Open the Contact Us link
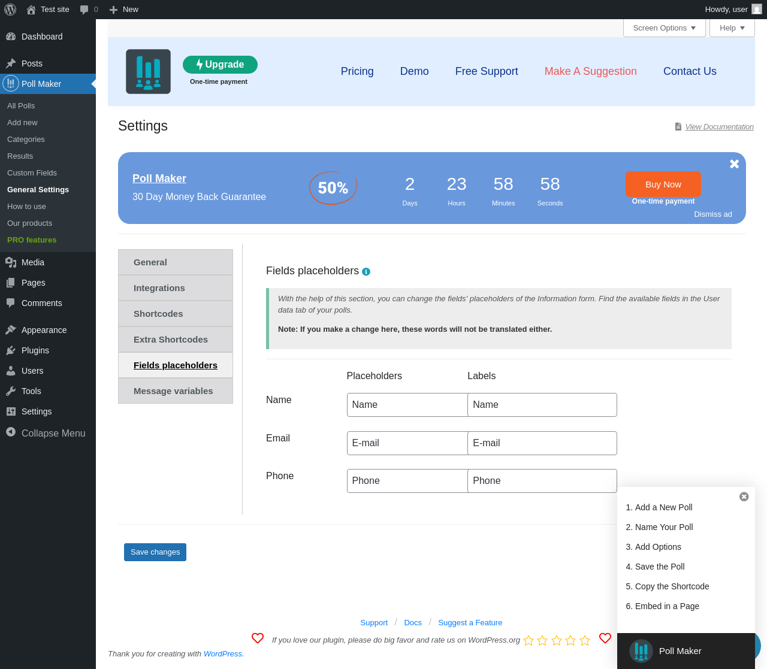This screenshot has height=669, width=767. click(x=690, y=71)
